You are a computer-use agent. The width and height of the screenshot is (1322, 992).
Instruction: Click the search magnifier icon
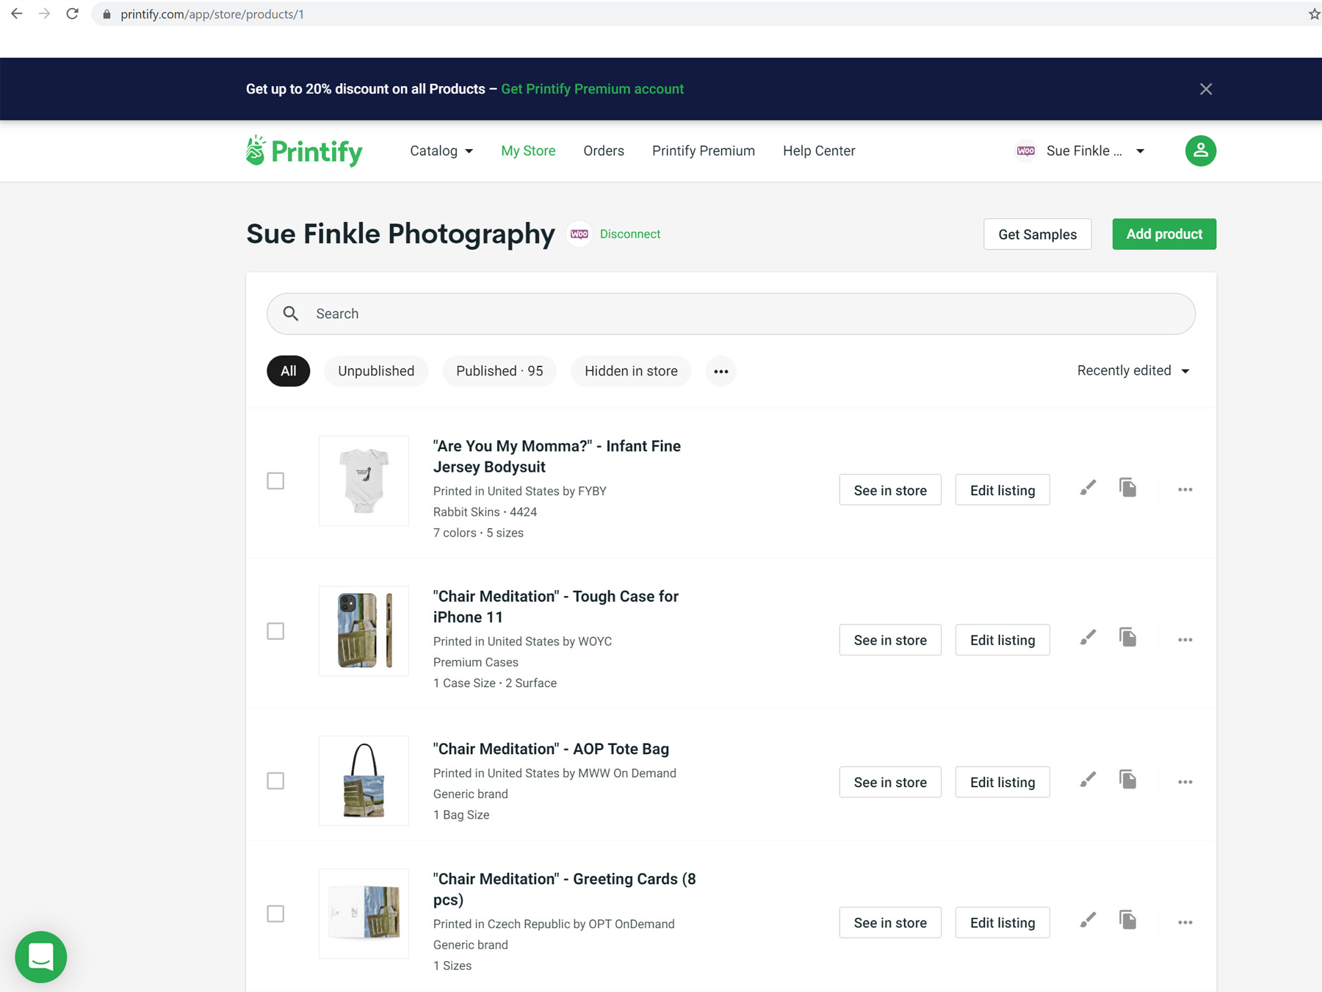point(291,314)
